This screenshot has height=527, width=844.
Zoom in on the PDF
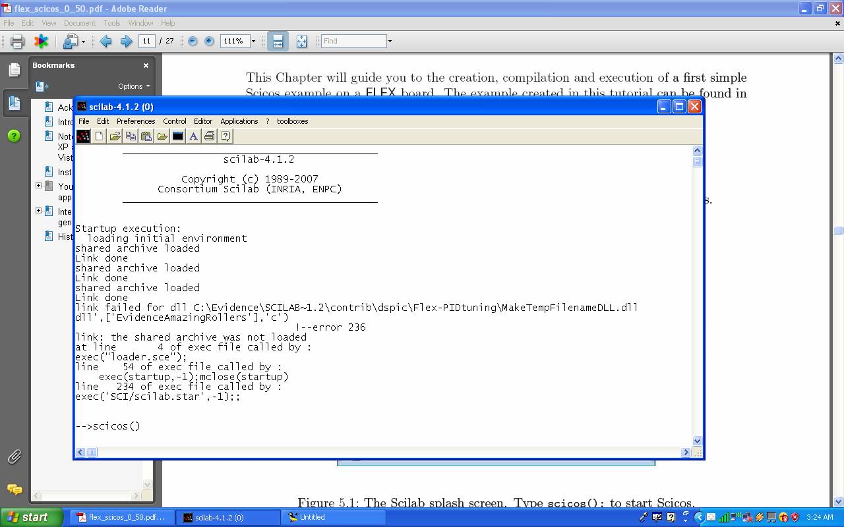tap(209, 41)
